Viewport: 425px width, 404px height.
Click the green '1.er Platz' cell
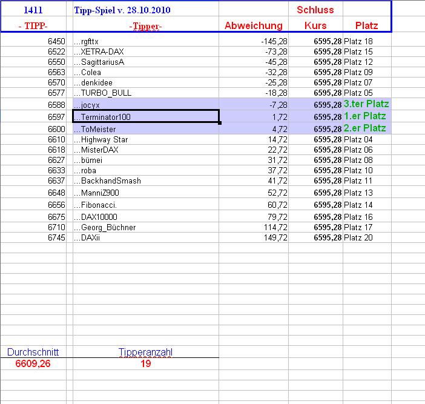[x=365, y=116]
